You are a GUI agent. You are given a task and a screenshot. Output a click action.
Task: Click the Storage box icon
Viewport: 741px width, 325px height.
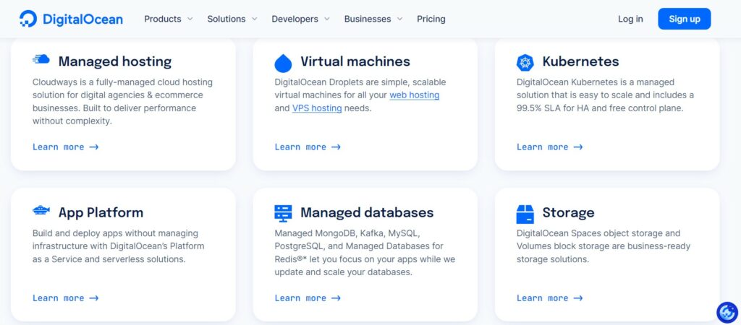coord(525,214)
